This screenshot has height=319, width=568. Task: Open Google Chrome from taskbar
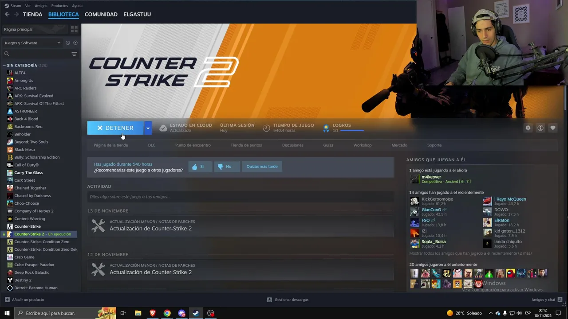pyautogui.click(x=167, y=313)
